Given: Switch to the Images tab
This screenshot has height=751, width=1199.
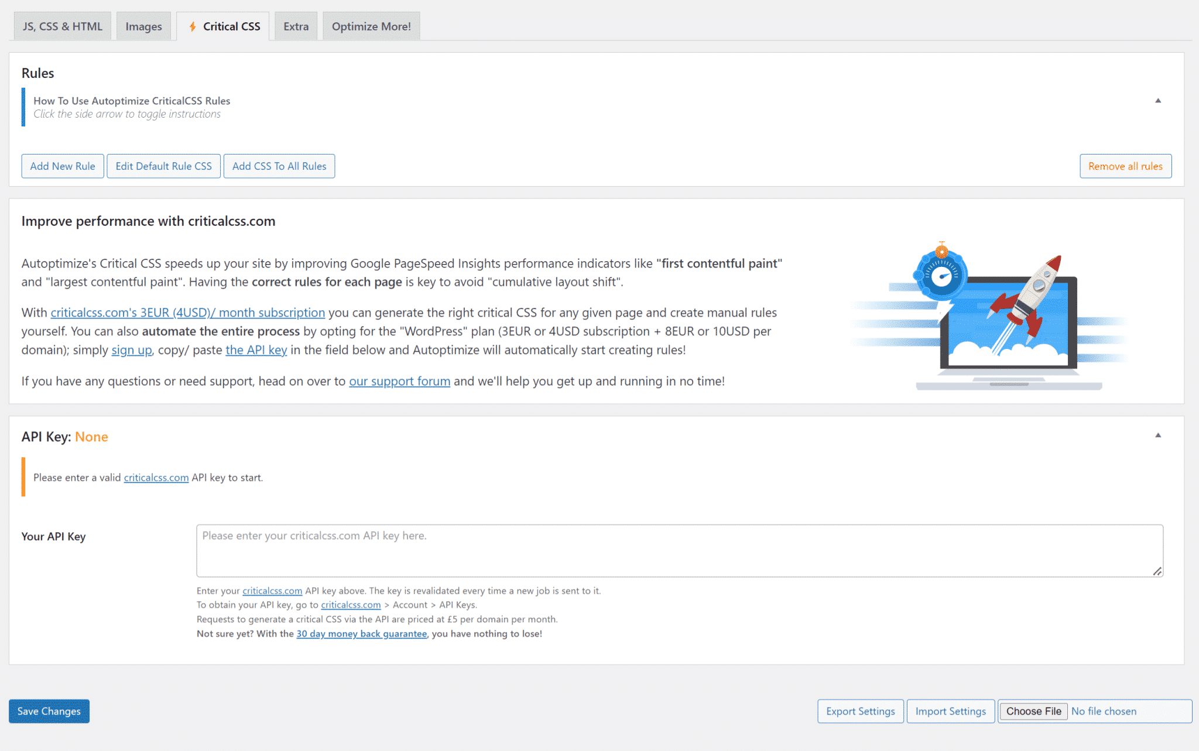Looking at the screenshot, I should [x=143, y=26].
